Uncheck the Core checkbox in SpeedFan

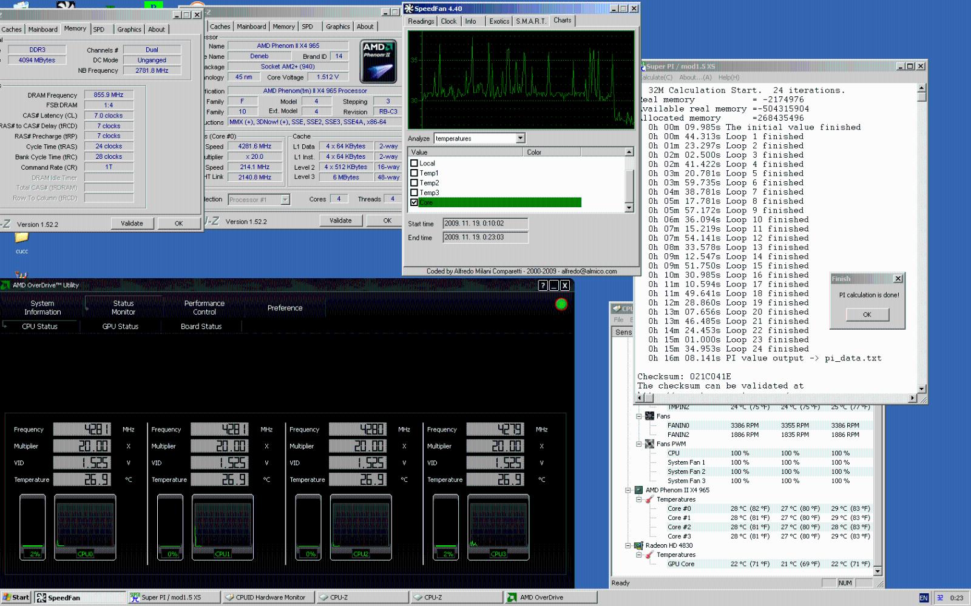click(x=414, y=202)
